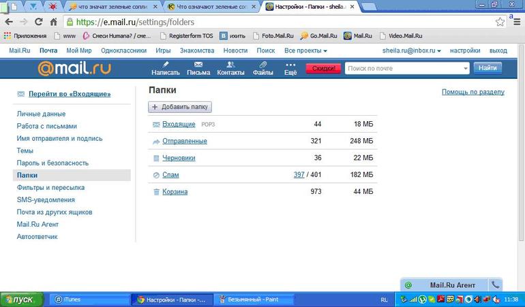Image resolution: width=525 pixels, height=307 pixels.
Task: Expand the mail search field dropdown arrow
Action: point(465,68)
